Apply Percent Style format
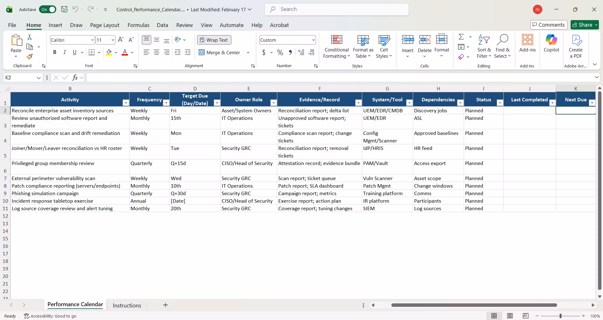The width and height of the screenshot is (603, 320). [x=280, y=52]
